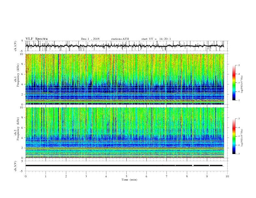Click time axis tick label '0'
Screen dimensions: 256x198
(x=26, y=176)
